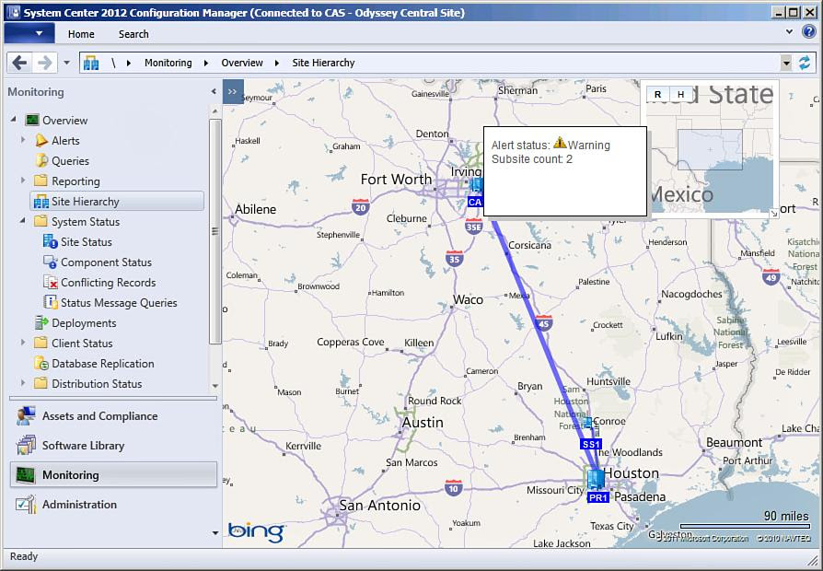Open Conflicting Records node

tap(108, 283)
